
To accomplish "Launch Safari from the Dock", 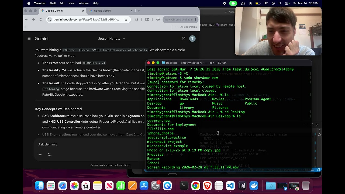I will point(63,186).
